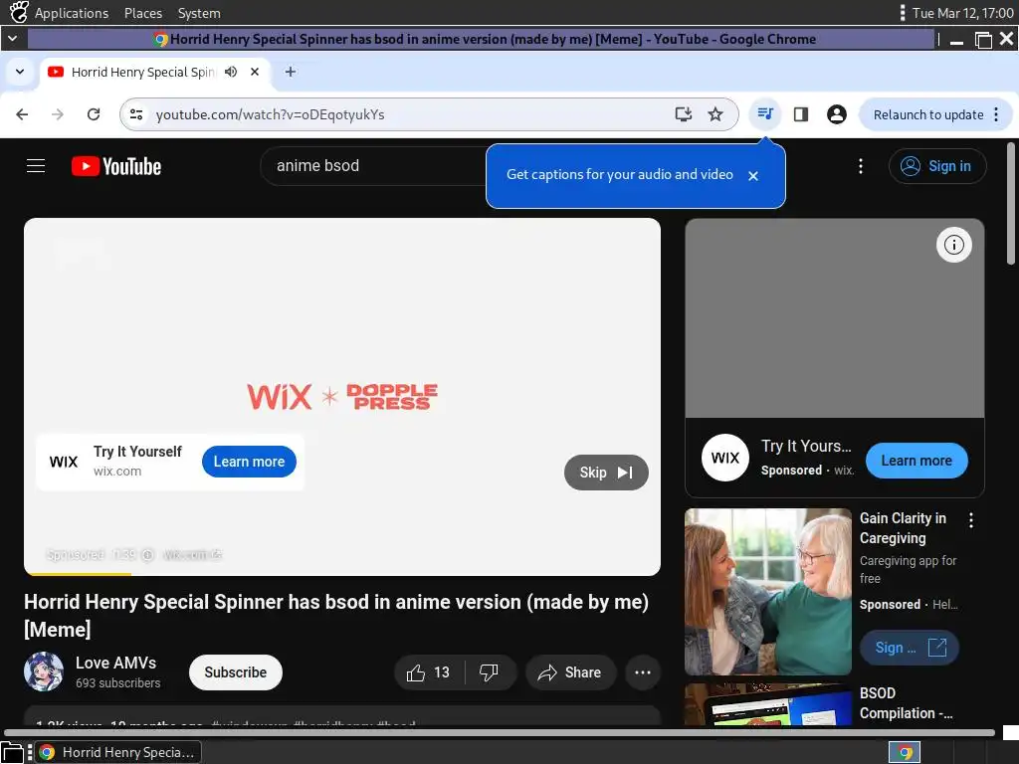
Task: Click the browser forward arrow
Action: (58, 114)
